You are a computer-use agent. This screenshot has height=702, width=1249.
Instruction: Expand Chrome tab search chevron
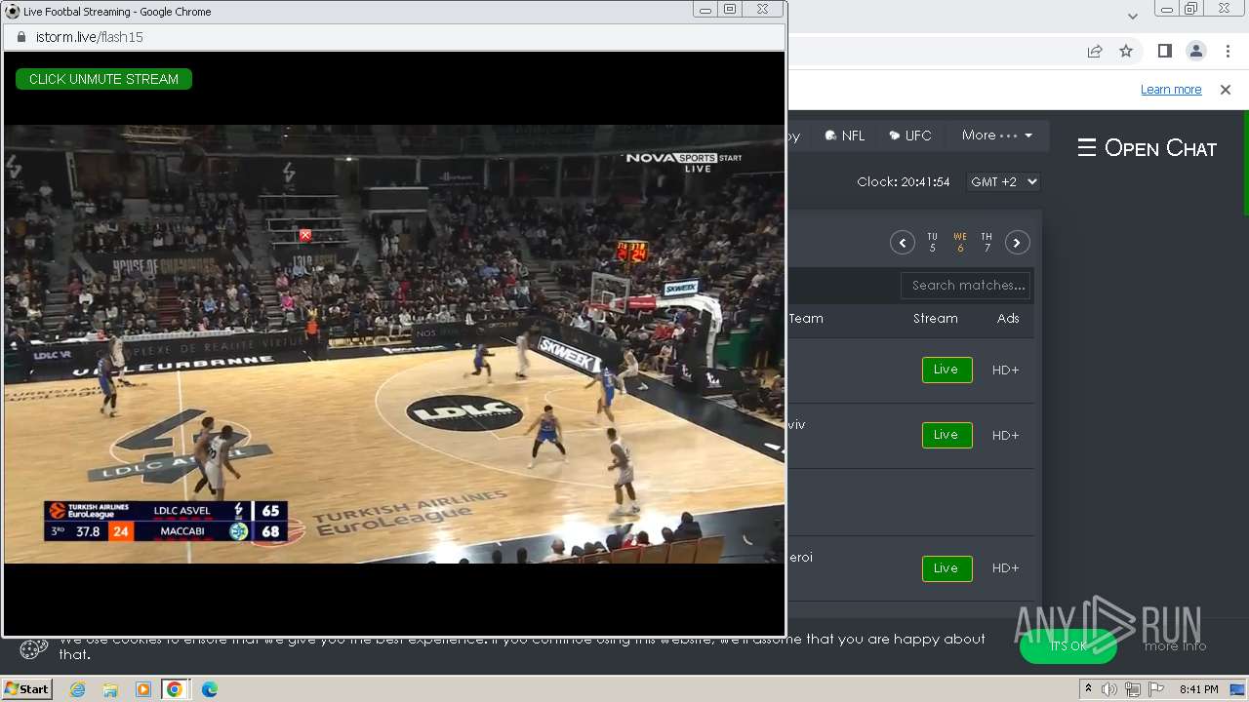tap(1132, 16)
